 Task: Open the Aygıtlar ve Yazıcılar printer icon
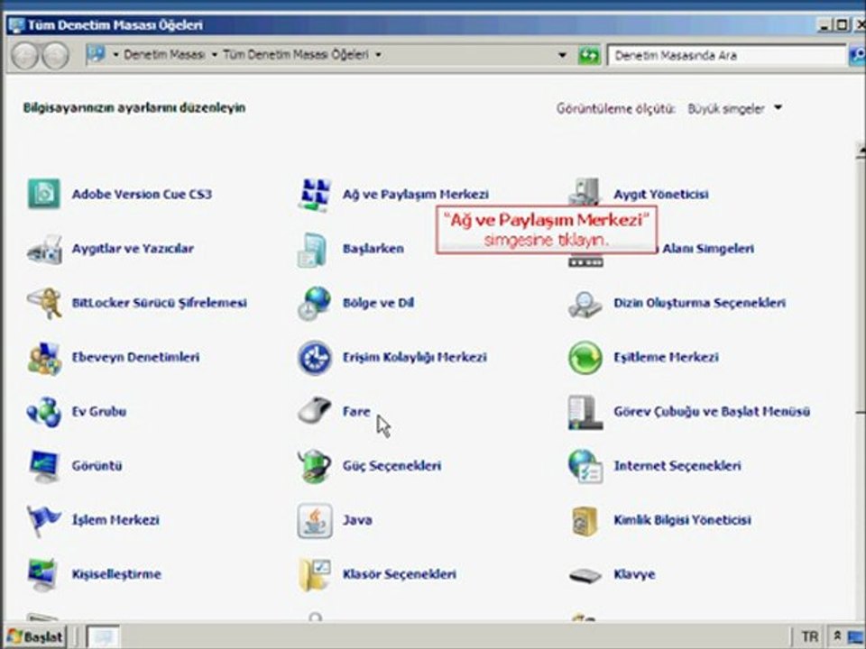pyautogui.click(x=44, y=250)
